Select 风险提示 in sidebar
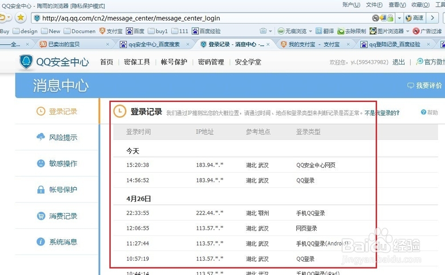This screenshot has width=445, height=275. (57, 137)
